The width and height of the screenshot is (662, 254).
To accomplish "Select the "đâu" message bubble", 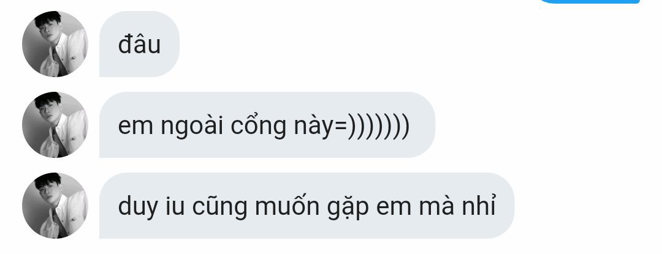I will pyautogui.click(x=139, y=44).
